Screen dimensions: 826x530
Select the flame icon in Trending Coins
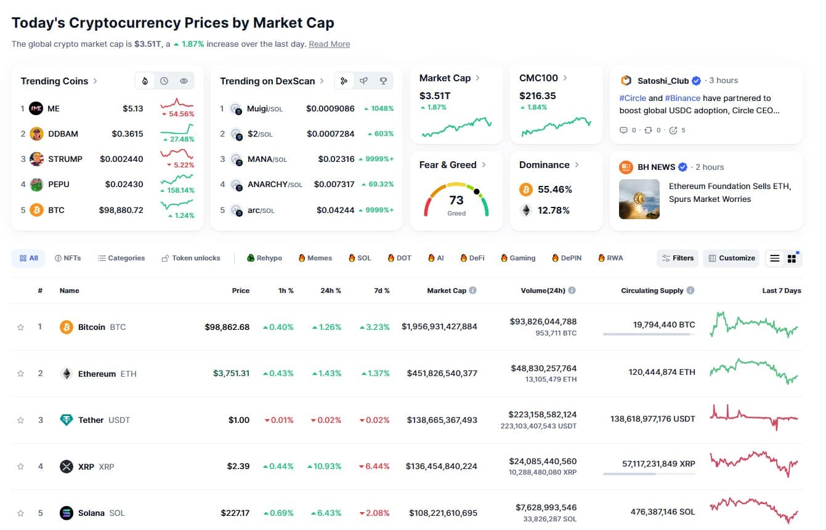(x=145, y=81)
